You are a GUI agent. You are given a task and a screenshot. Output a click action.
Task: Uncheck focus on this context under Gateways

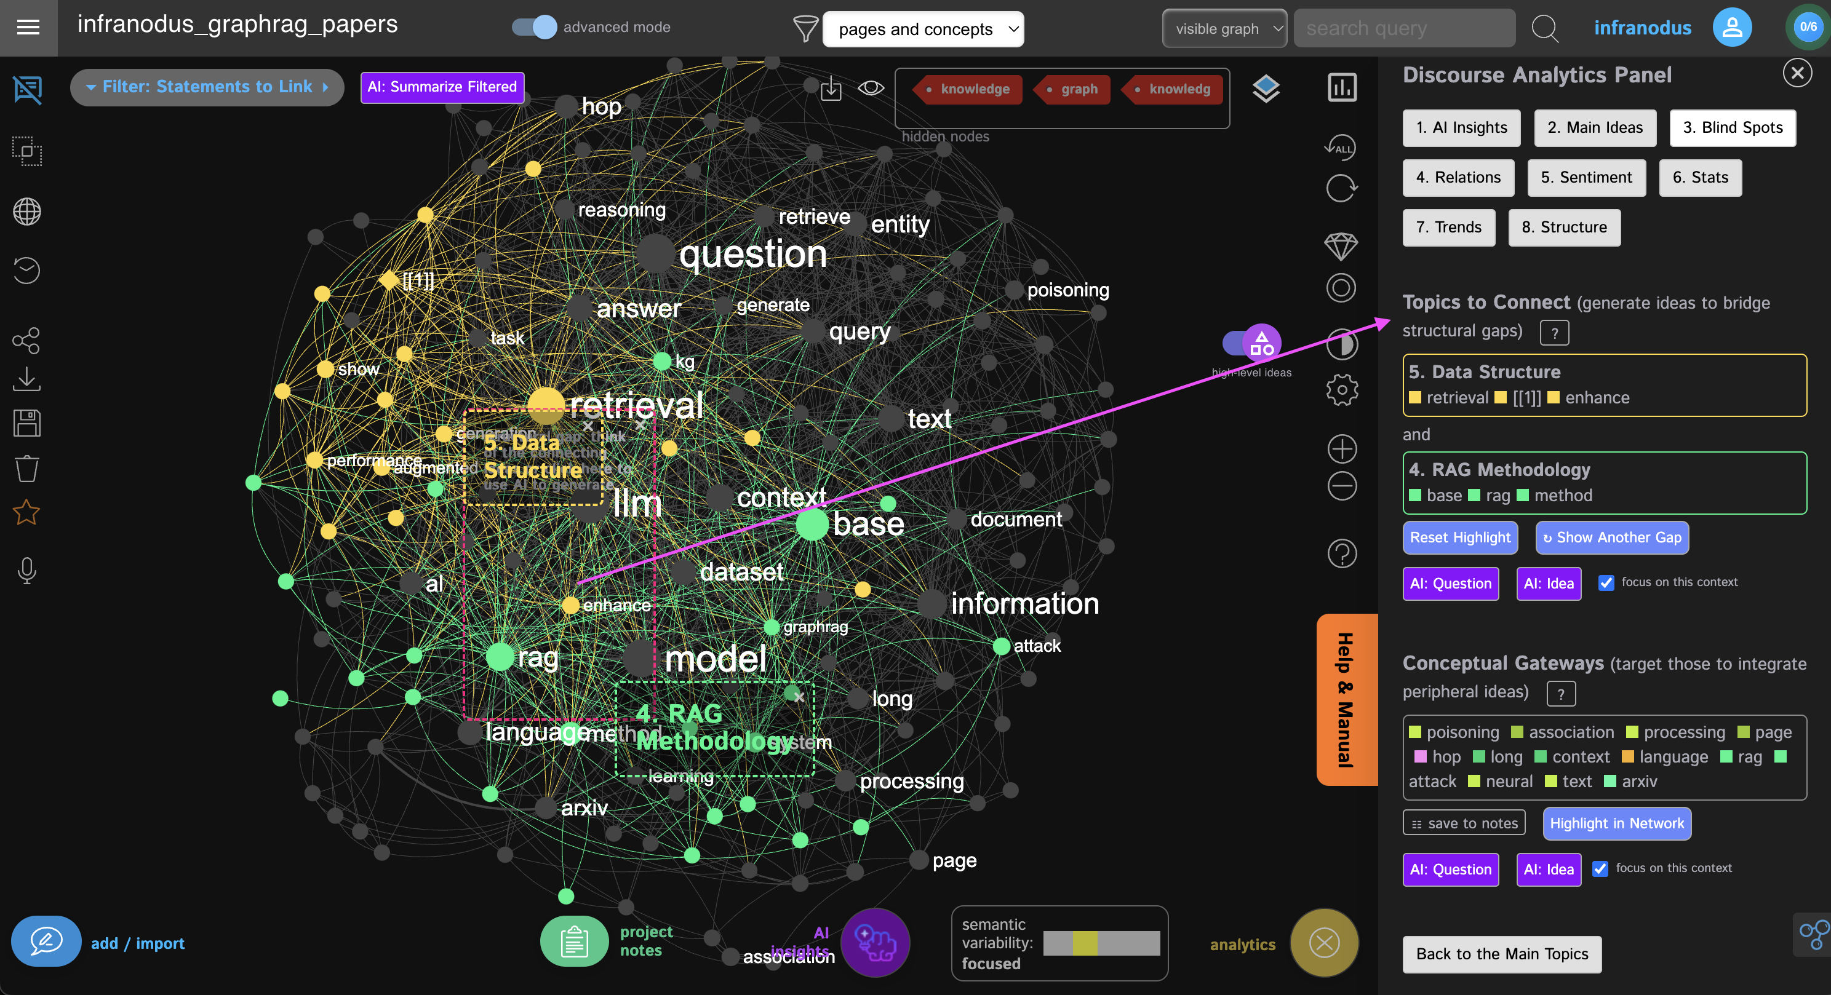pos(1600,868)
